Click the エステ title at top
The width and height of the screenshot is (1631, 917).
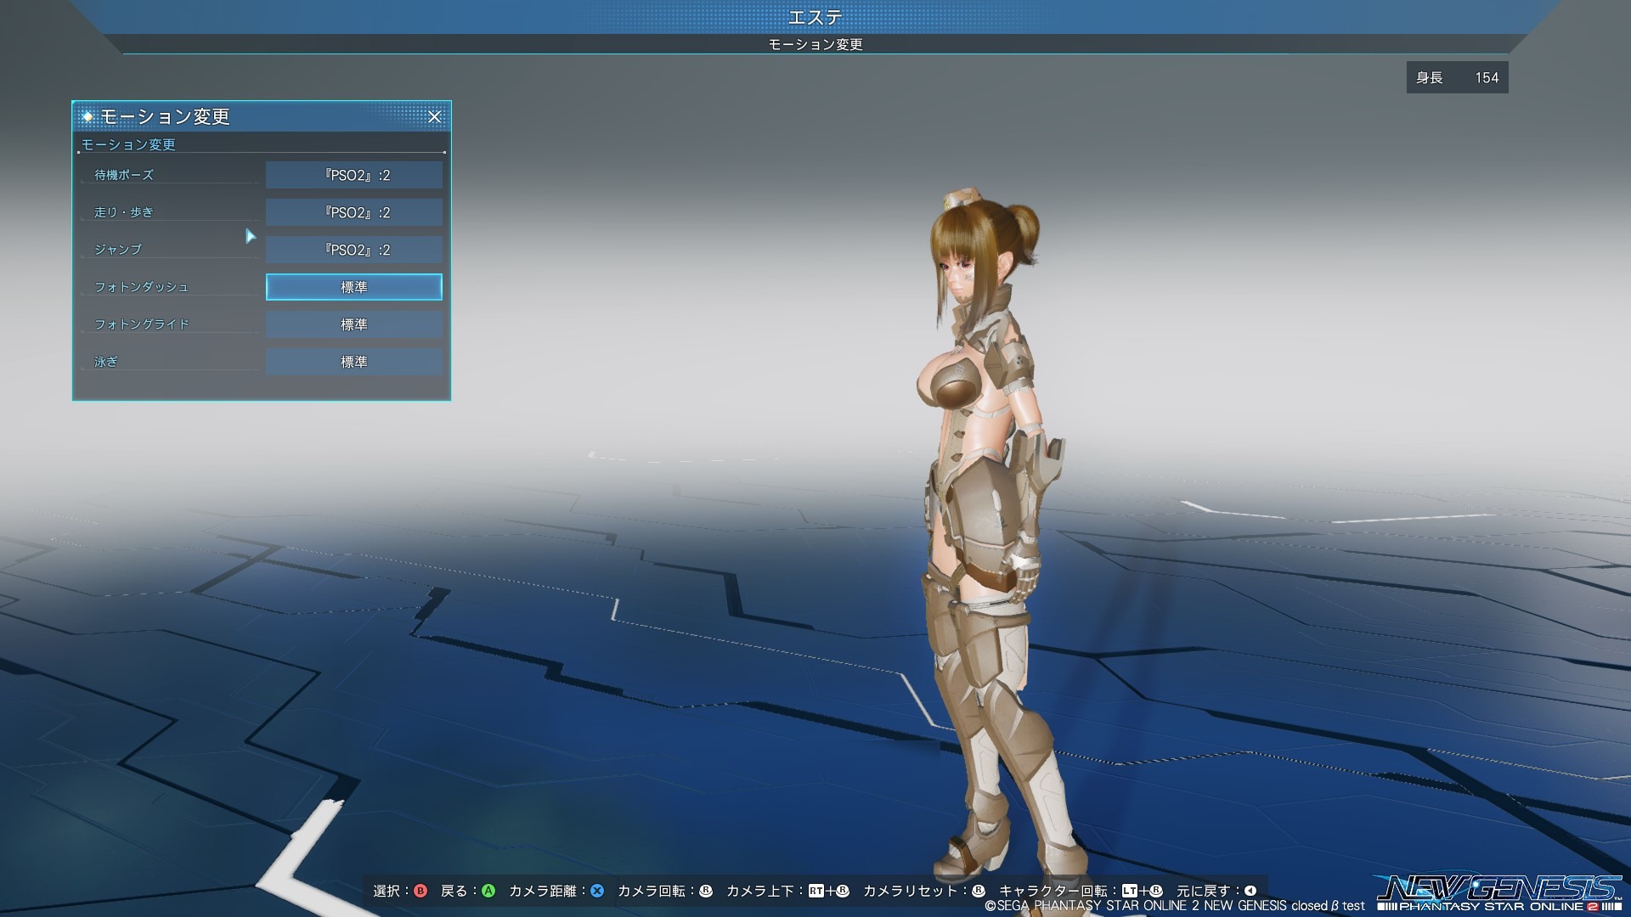click(815, 16)
